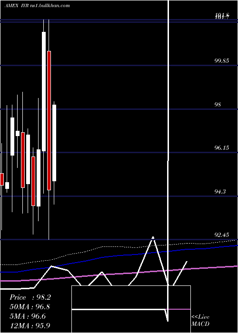Click the 12MA : 95.9 readout
Viewport: 238px width, 333px height.
tap(30, 325)
